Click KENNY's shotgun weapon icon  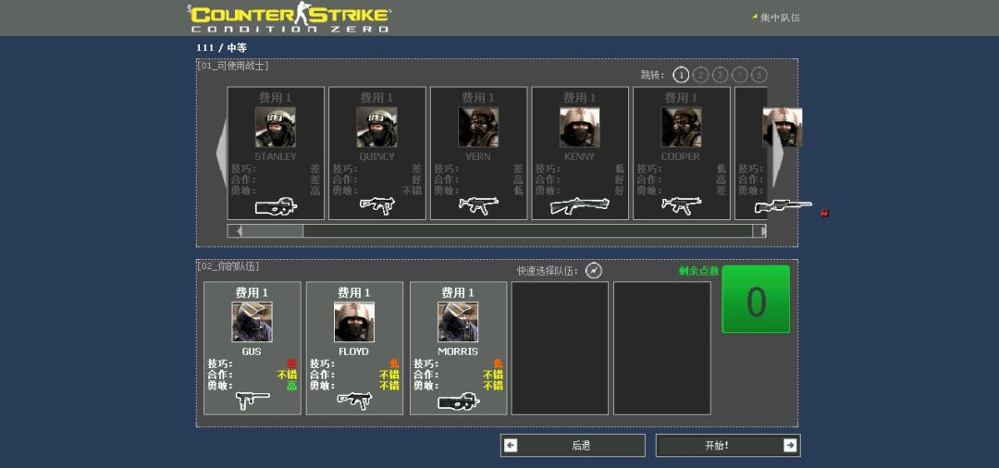click(580, 205)
